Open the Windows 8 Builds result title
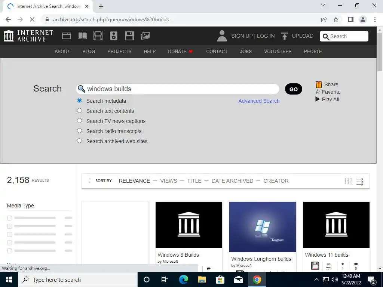 (178, 255)
